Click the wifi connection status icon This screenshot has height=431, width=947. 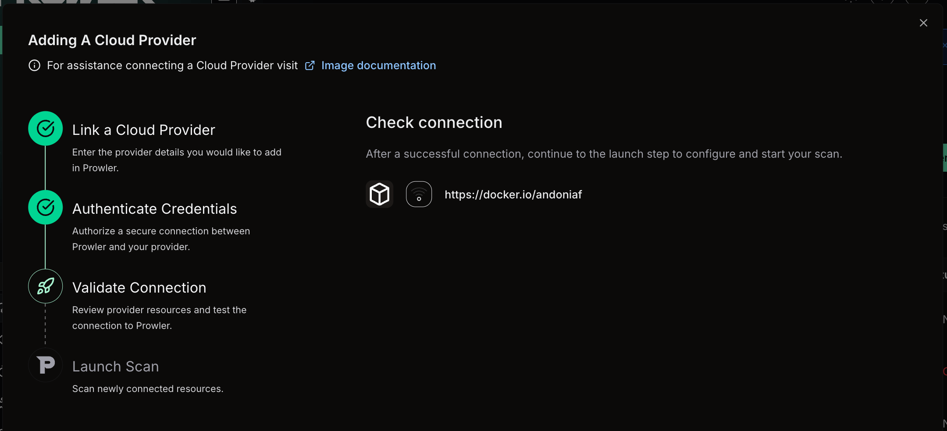click(419, 194)
